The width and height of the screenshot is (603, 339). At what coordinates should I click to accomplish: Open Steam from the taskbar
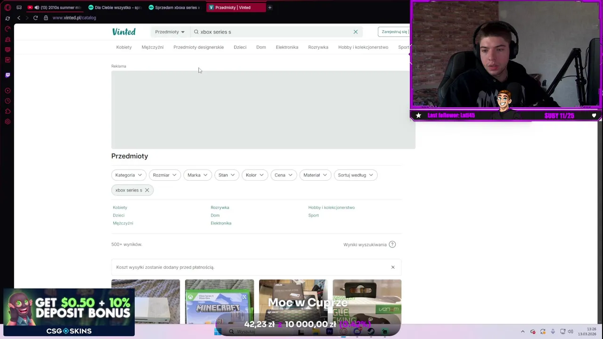(371, 331)
